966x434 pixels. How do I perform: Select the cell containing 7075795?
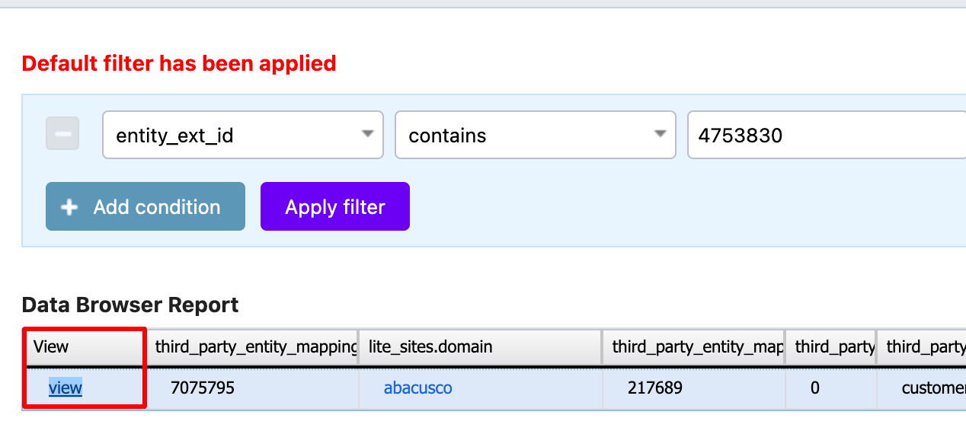[x=253, y=388]
